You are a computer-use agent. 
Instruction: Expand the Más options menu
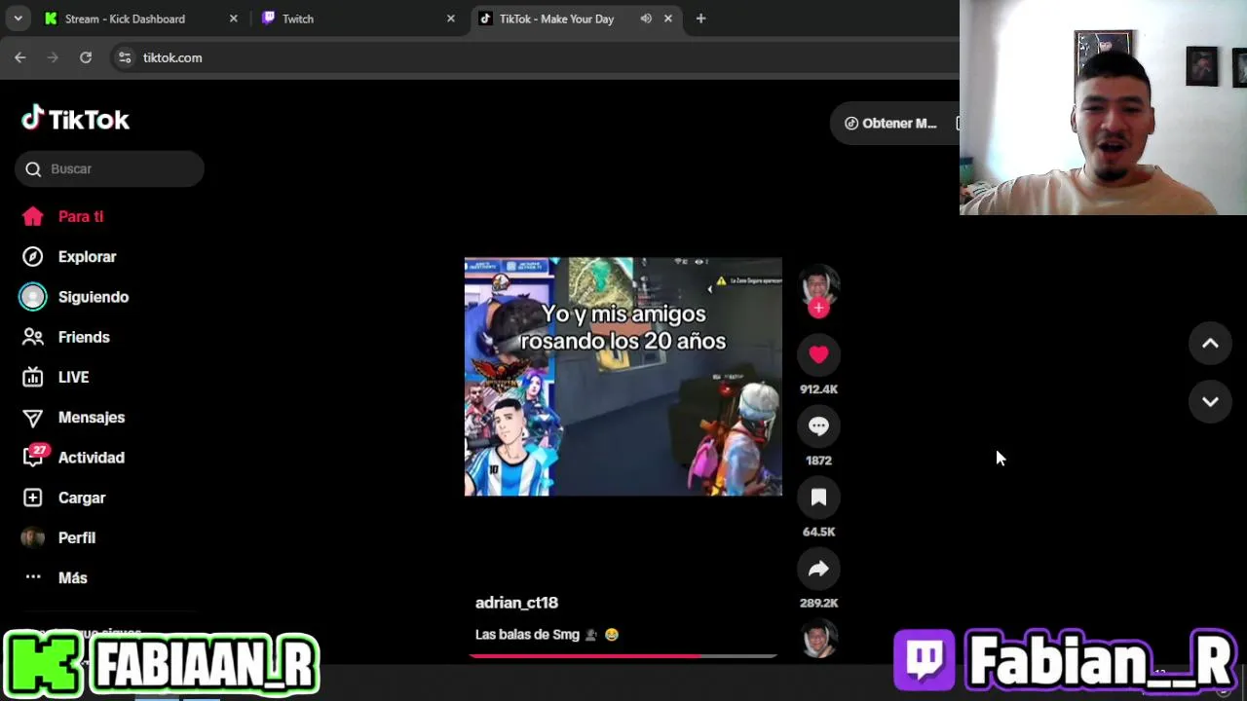pos(56,577)
